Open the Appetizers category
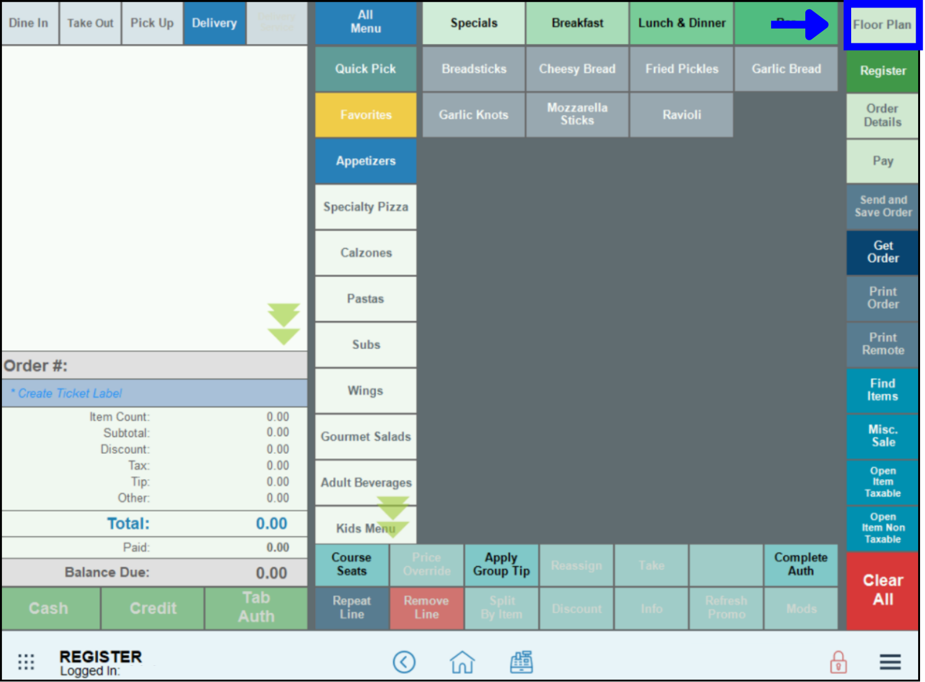Viewport: 925px width, 682px height. [x=365, y=161]
